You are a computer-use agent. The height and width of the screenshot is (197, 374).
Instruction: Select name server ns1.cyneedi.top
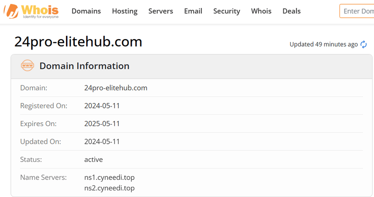click(109, 177)
